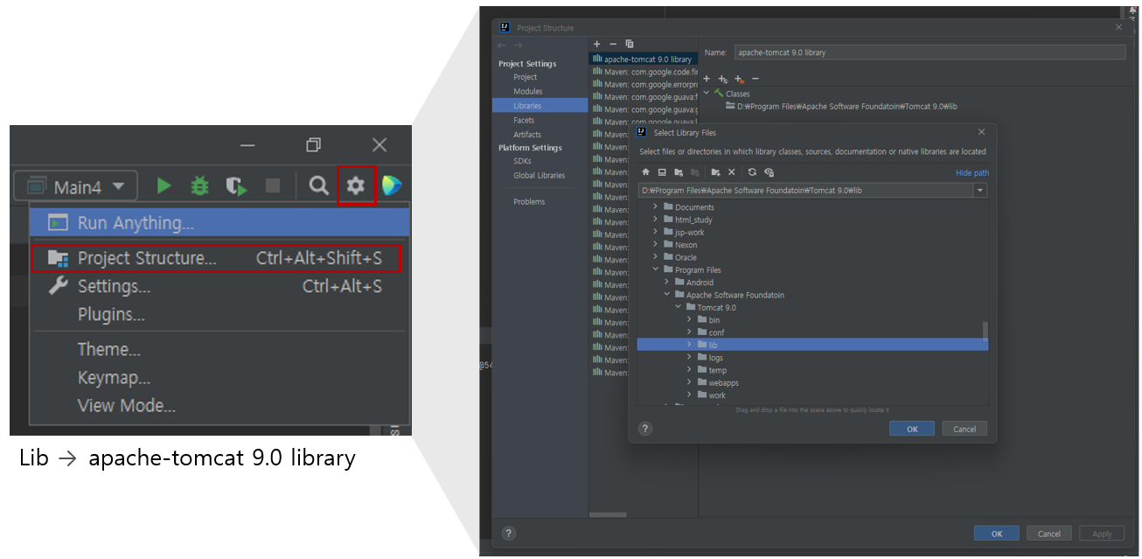Collapse the Program Files folder

click(656, 270)
